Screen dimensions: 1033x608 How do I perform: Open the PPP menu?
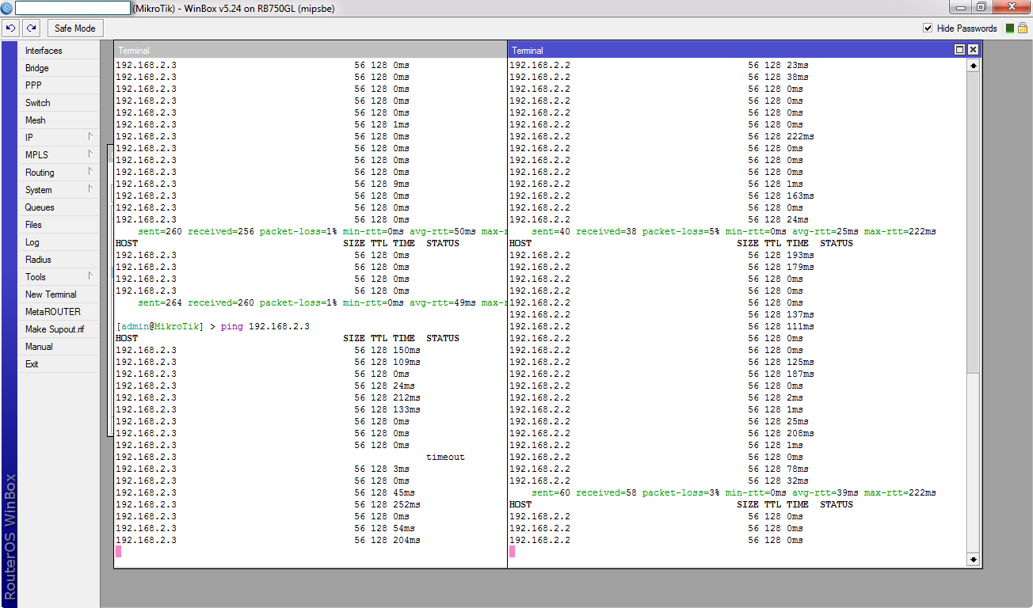(59, 85)
